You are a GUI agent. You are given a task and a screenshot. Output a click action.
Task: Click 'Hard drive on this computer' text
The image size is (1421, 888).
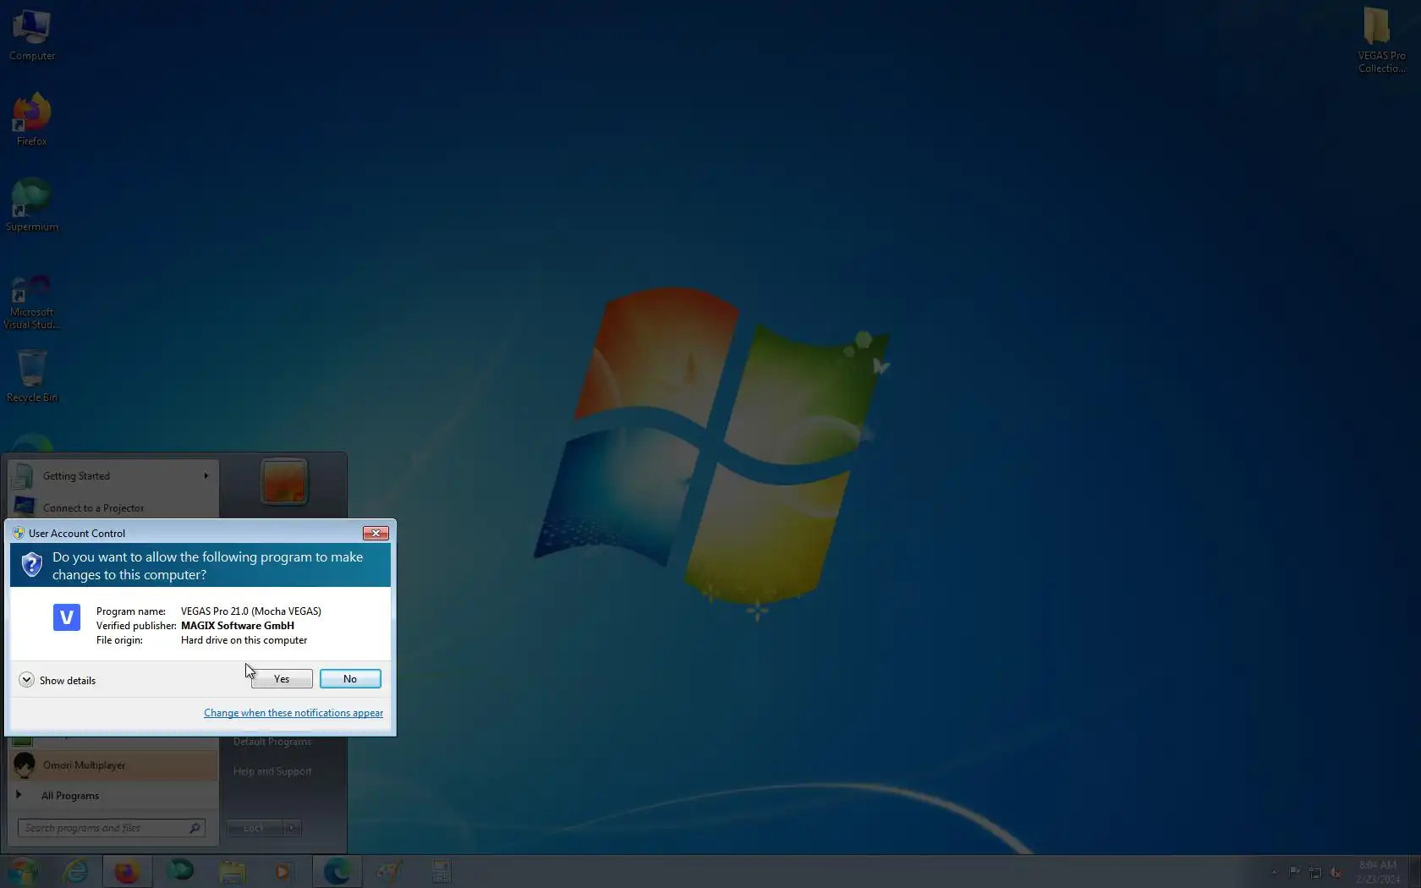point(244,640)
